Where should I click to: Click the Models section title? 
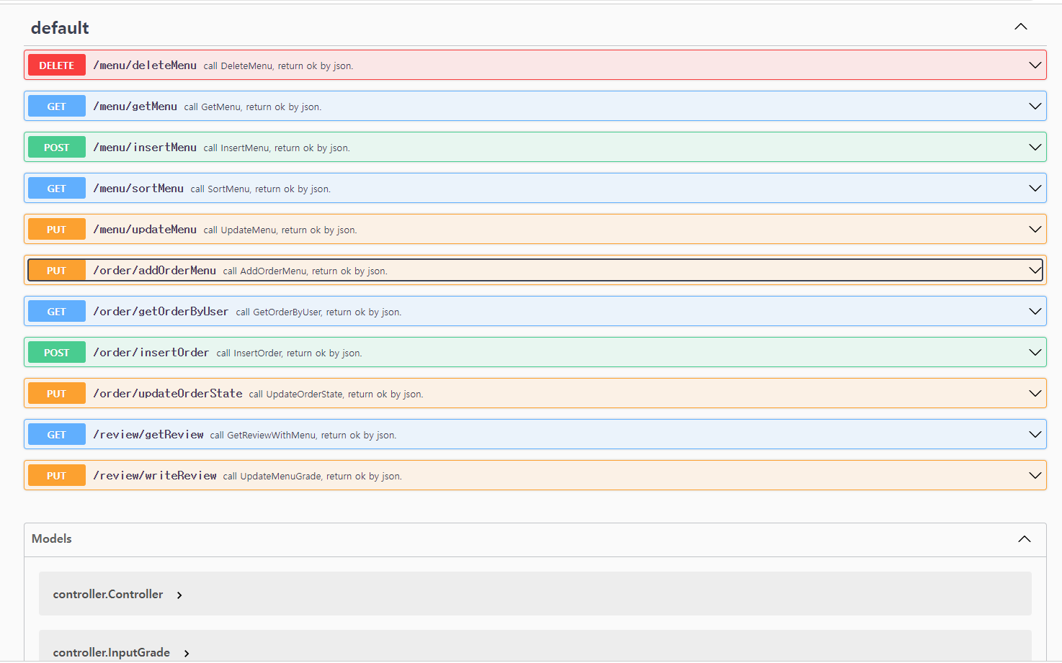pos(52,539)
